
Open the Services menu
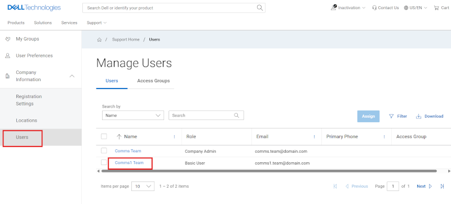69,23
